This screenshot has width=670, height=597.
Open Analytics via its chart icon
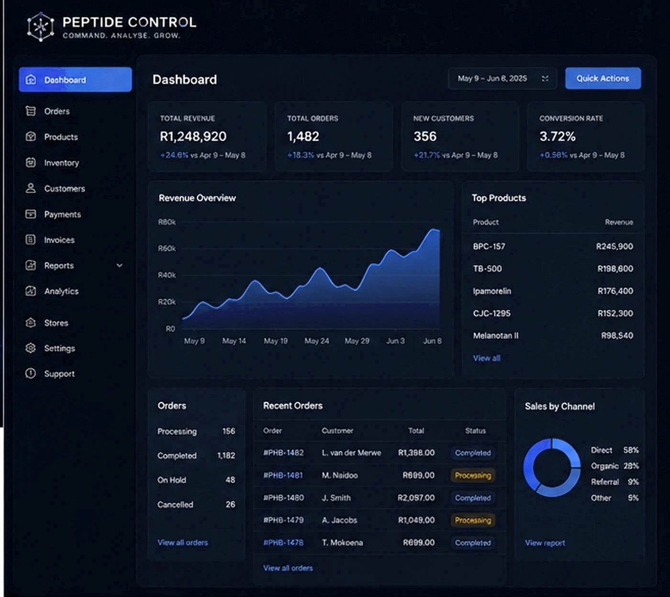(31, 291)
